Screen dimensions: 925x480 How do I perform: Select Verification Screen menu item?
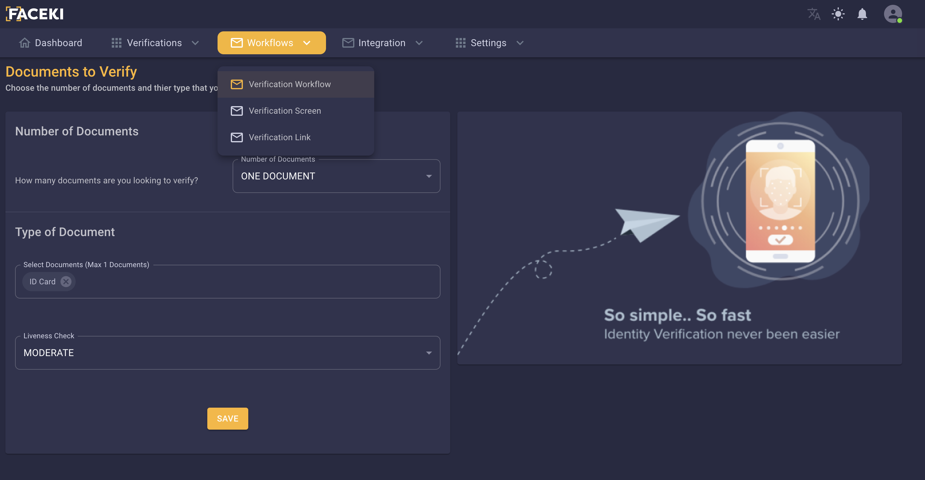285,111
